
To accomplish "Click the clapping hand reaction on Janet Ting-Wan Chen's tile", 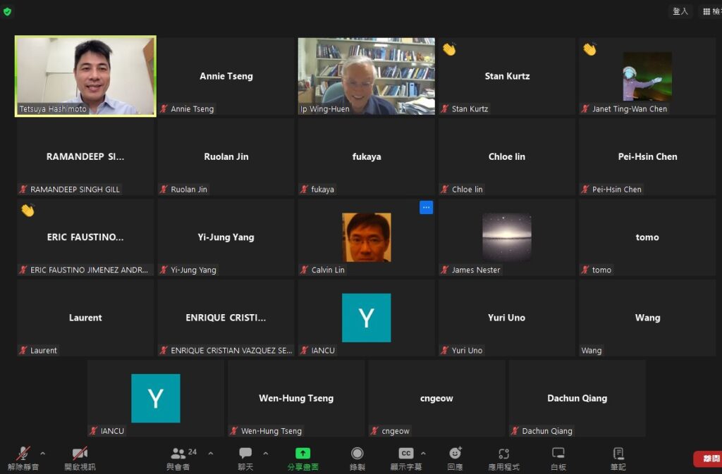I will click(589, 49).
